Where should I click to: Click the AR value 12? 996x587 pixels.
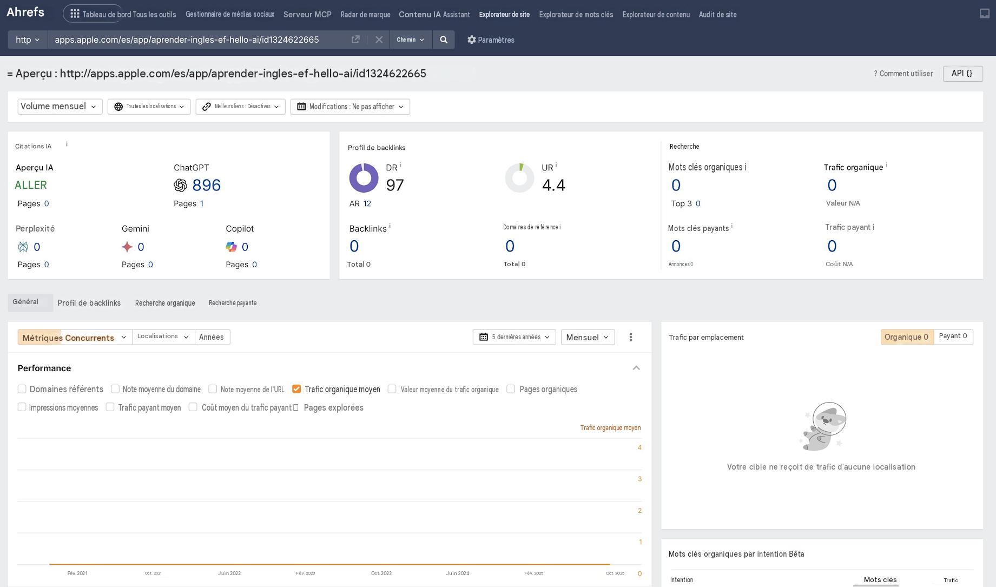(x=367, y=203)
